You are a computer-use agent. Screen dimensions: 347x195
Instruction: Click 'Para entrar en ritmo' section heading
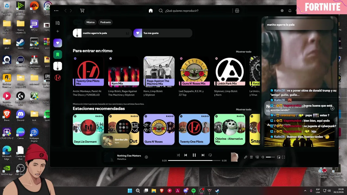(x=92, y=51)
